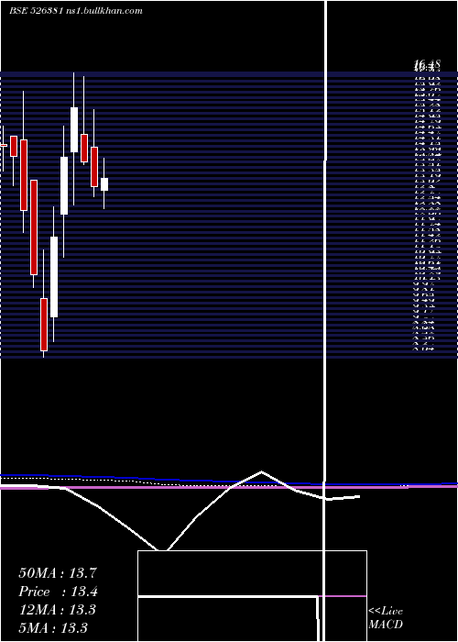
Task: Click the <<Live MACD label
Action: (386, 618)
